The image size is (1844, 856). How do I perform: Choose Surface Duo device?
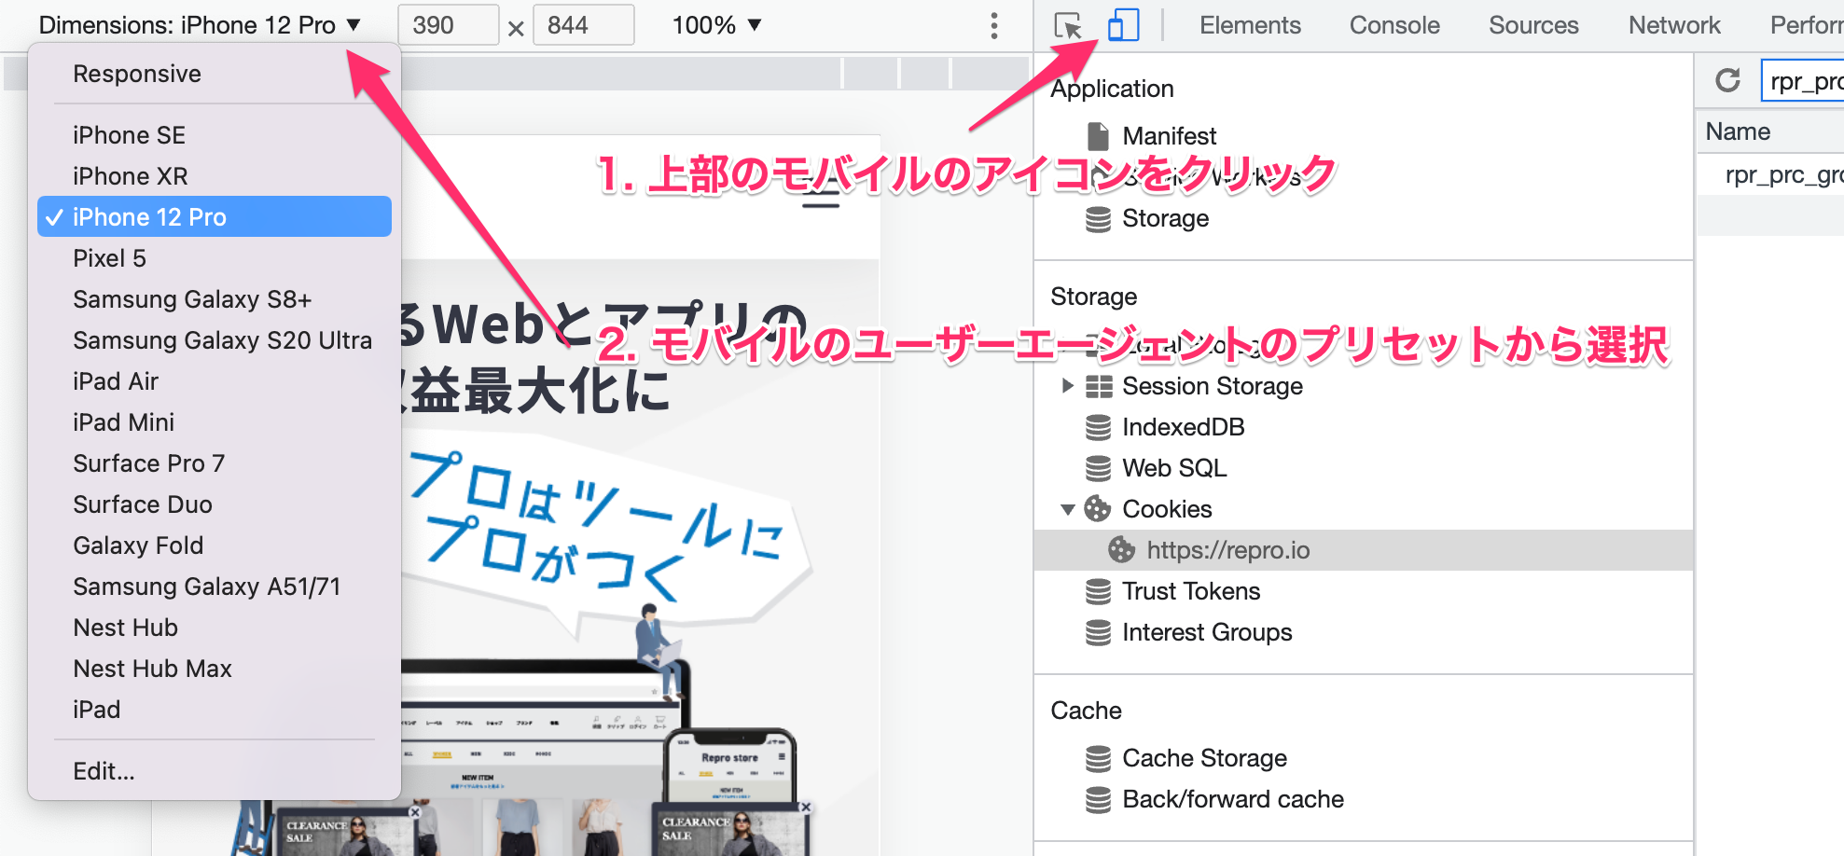[215, 504]
